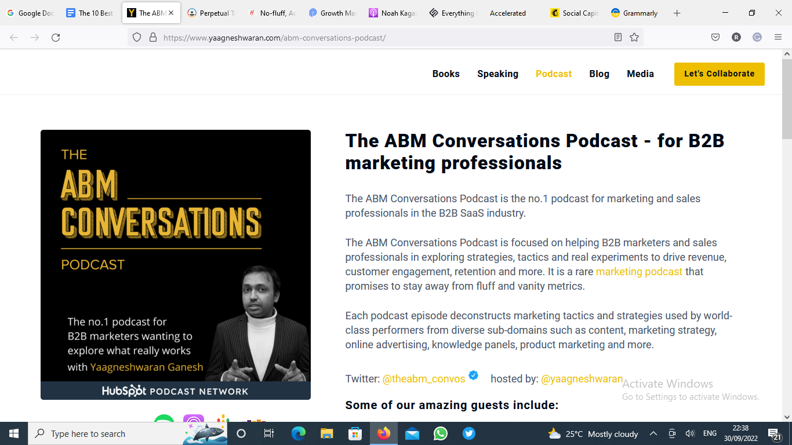
Task: Click the ABM Conversations podcast cover image
Action: [176, 265]
